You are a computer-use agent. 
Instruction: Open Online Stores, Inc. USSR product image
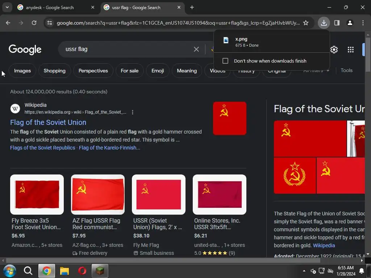point(219,194)
